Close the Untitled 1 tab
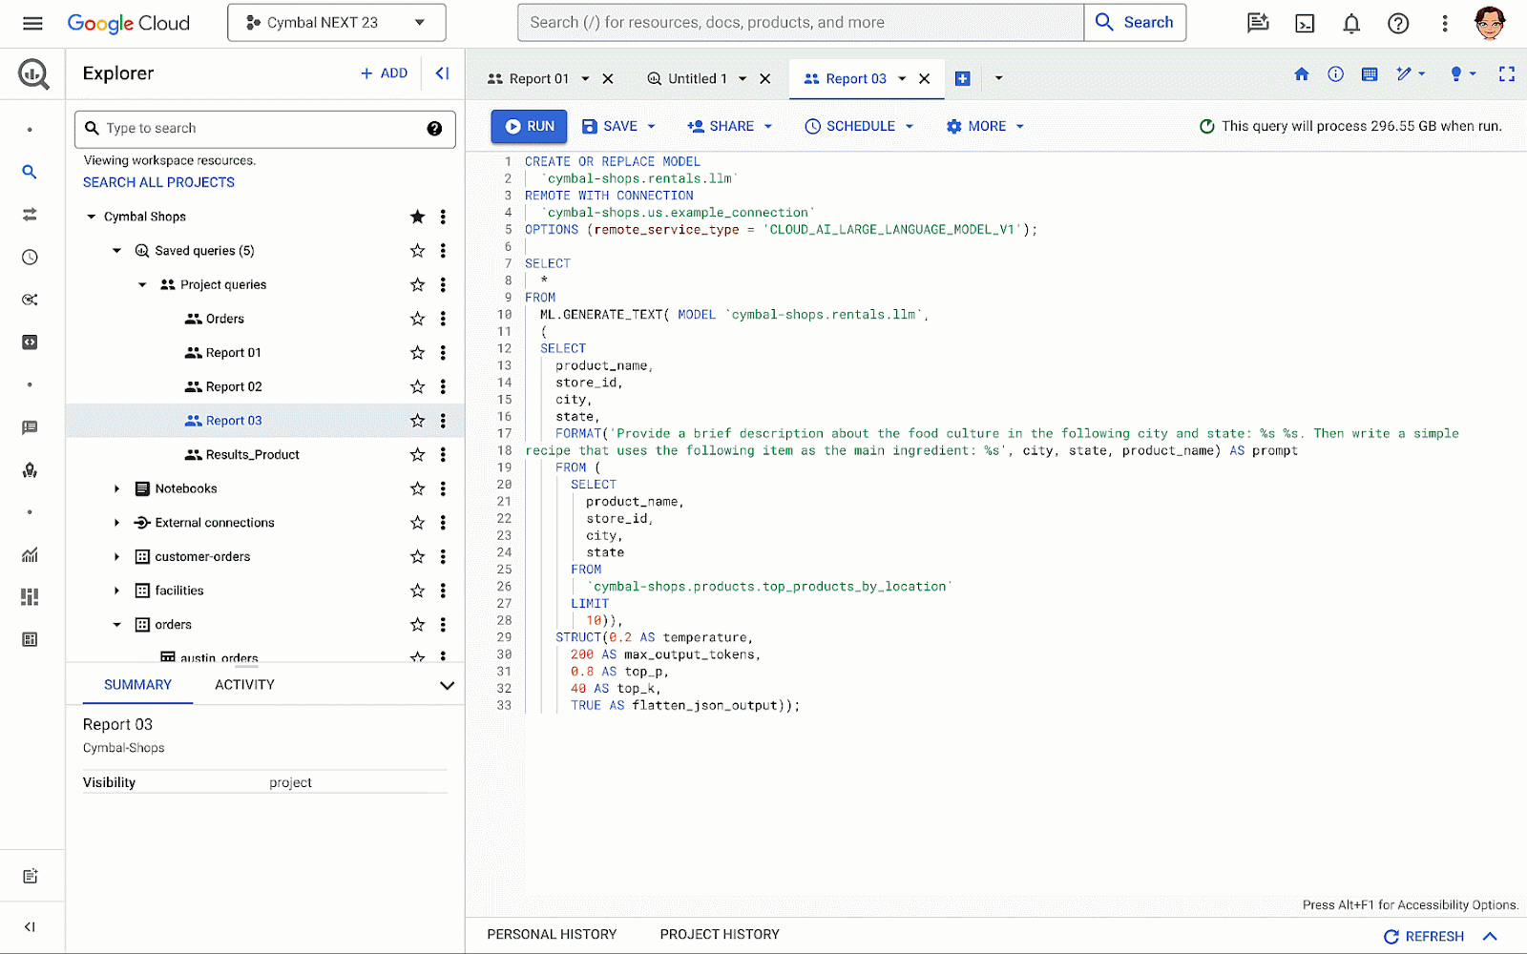1527x954 pixels. click(765, 79)
